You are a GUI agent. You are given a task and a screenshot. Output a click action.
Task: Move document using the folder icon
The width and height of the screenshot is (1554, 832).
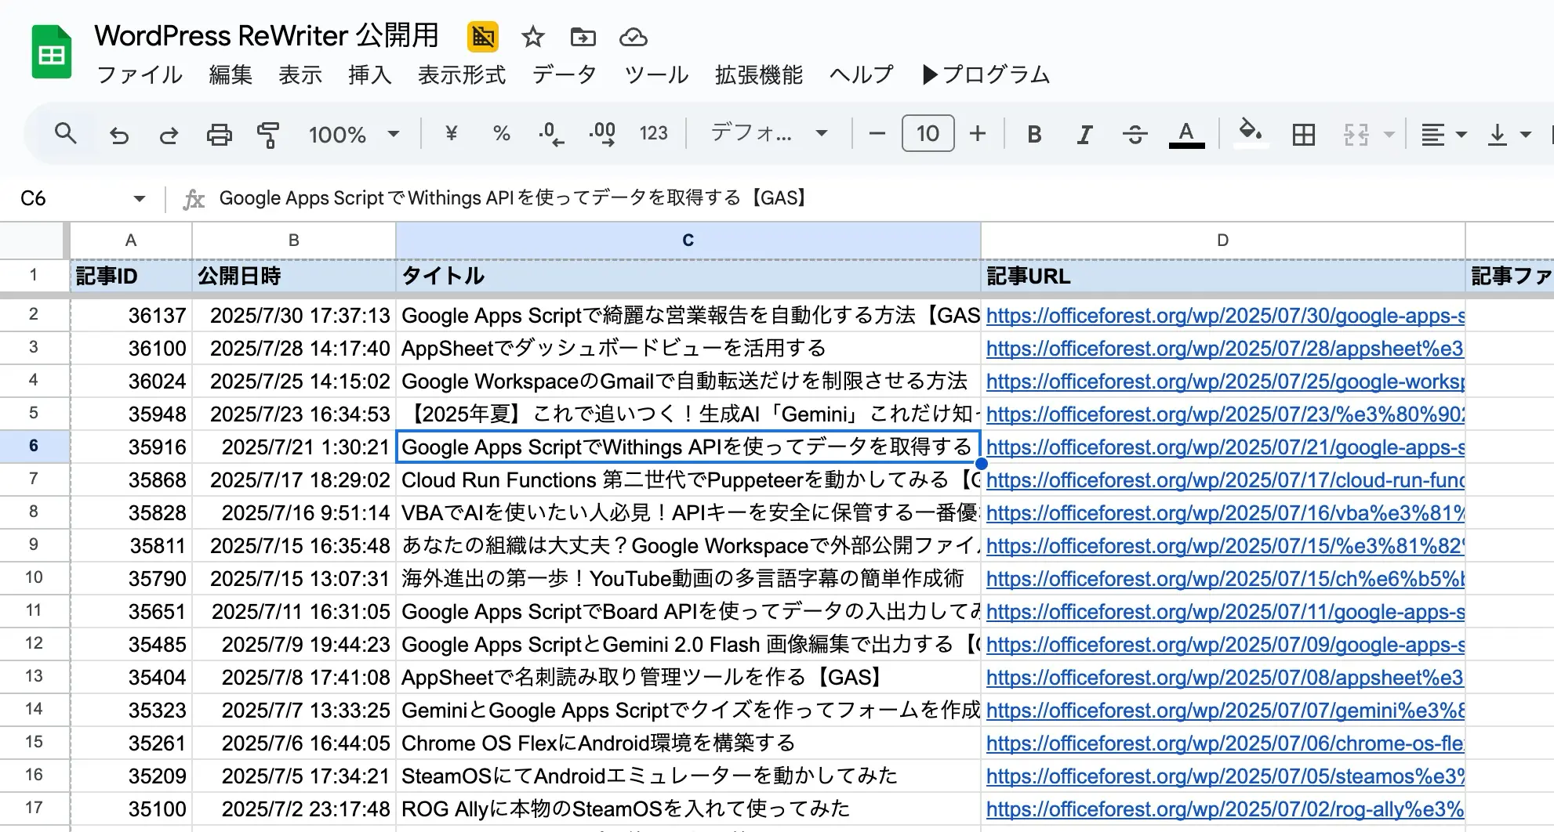coord(583,37)
